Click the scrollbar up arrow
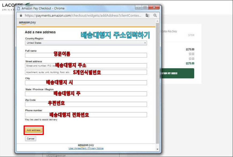 pos(157,21)
